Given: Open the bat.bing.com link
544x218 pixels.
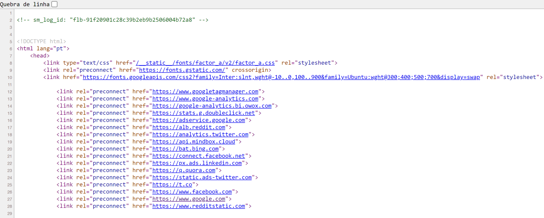Looking at the screenshot, I should point(186,149).
